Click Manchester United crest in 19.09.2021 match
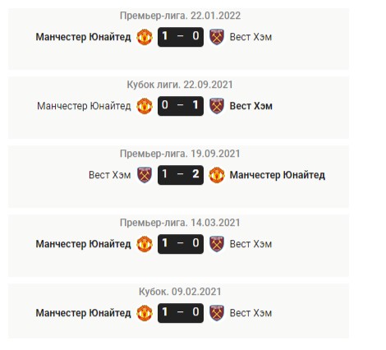This screenshot has width=386, height=350. (217, 175)
